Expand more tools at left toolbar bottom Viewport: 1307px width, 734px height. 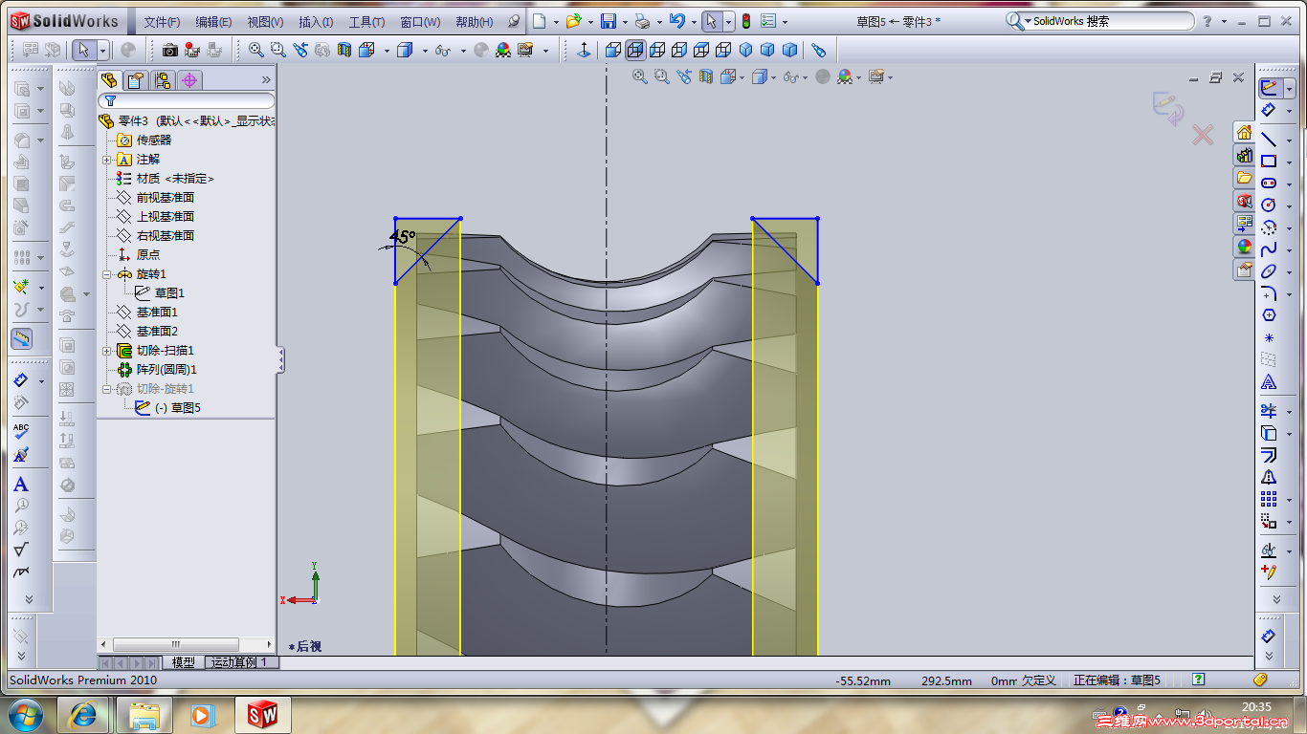tap(29, 599)
